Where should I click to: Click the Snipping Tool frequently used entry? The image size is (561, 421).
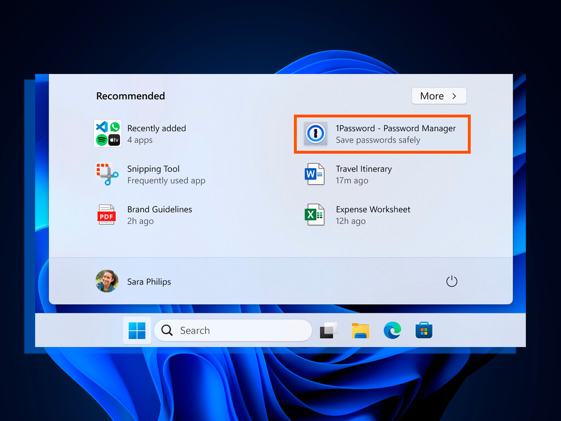(154, 174)
